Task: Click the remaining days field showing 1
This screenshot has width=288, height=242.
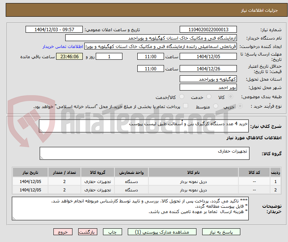Action: (109, 56)
